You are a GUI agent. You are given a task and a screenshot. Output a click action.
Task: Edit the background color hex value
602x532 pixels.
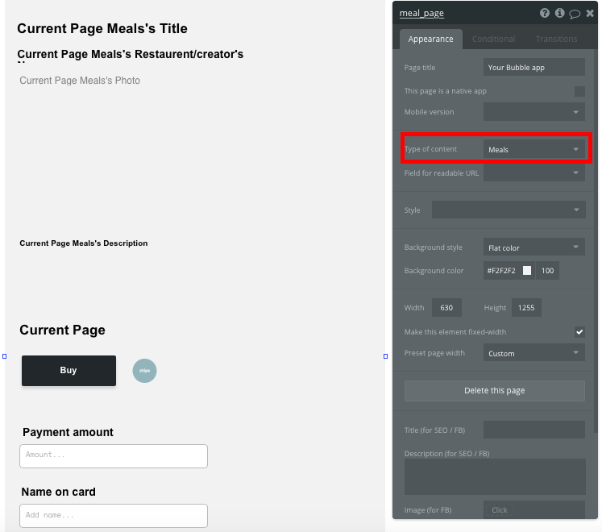pyautogui.click(x=502, y=270)
